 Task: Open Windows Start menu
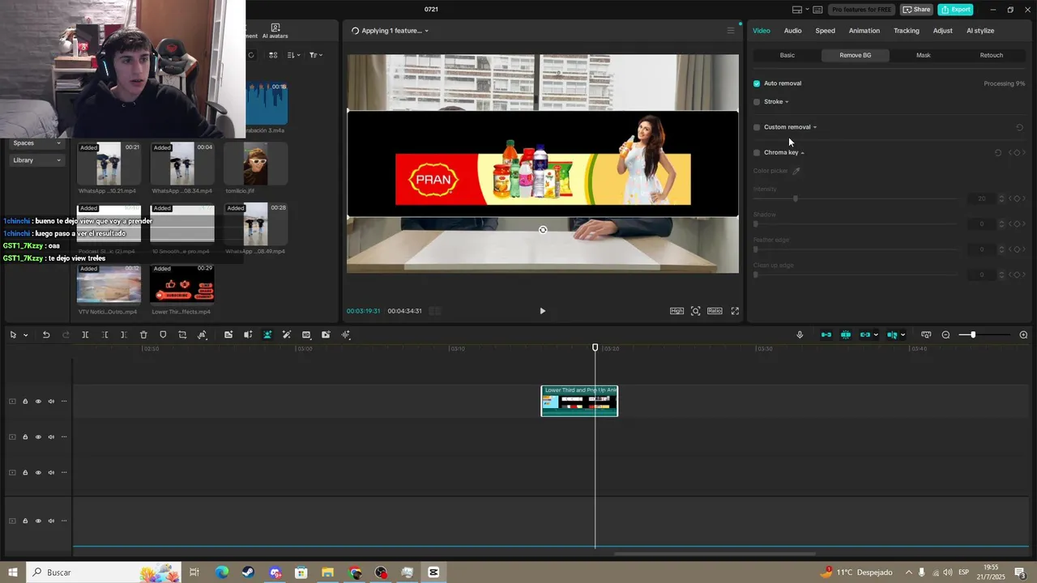coord(13,572)
